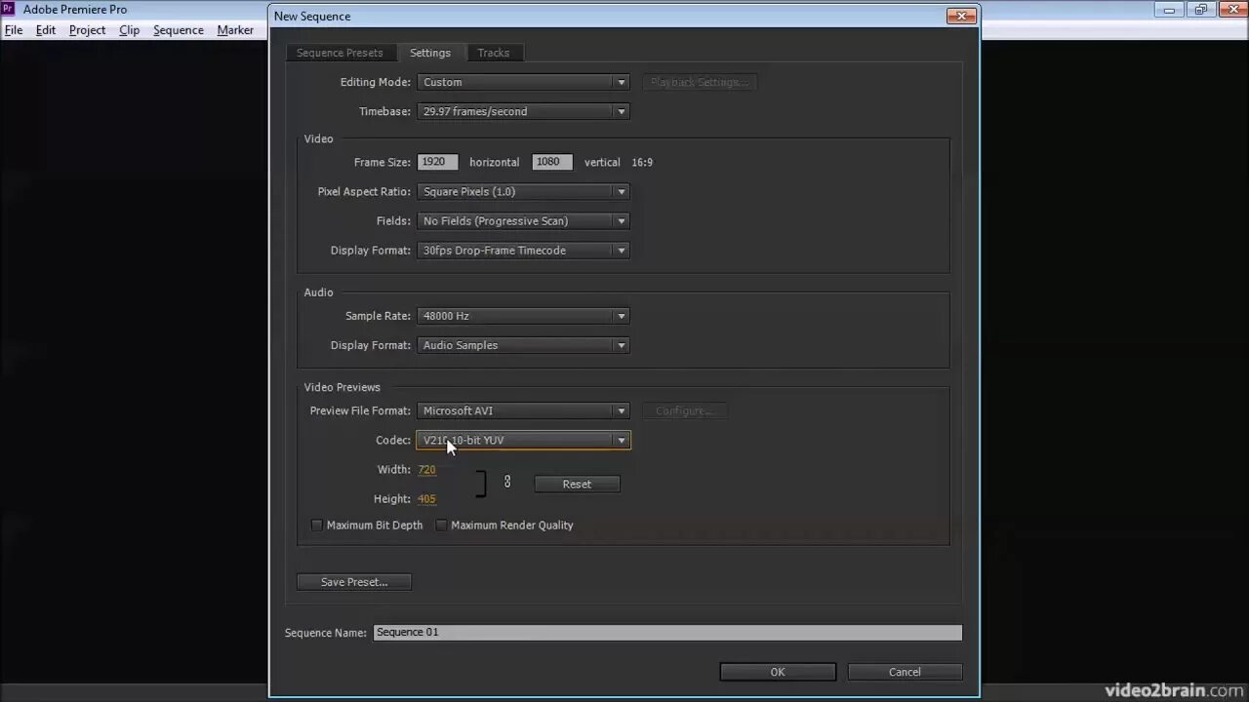Image resolution: width=1249 pixels, height=702 pixels.
Task: Open the Sequence menu
Action: pyautogui.click(x=179, y=30)
